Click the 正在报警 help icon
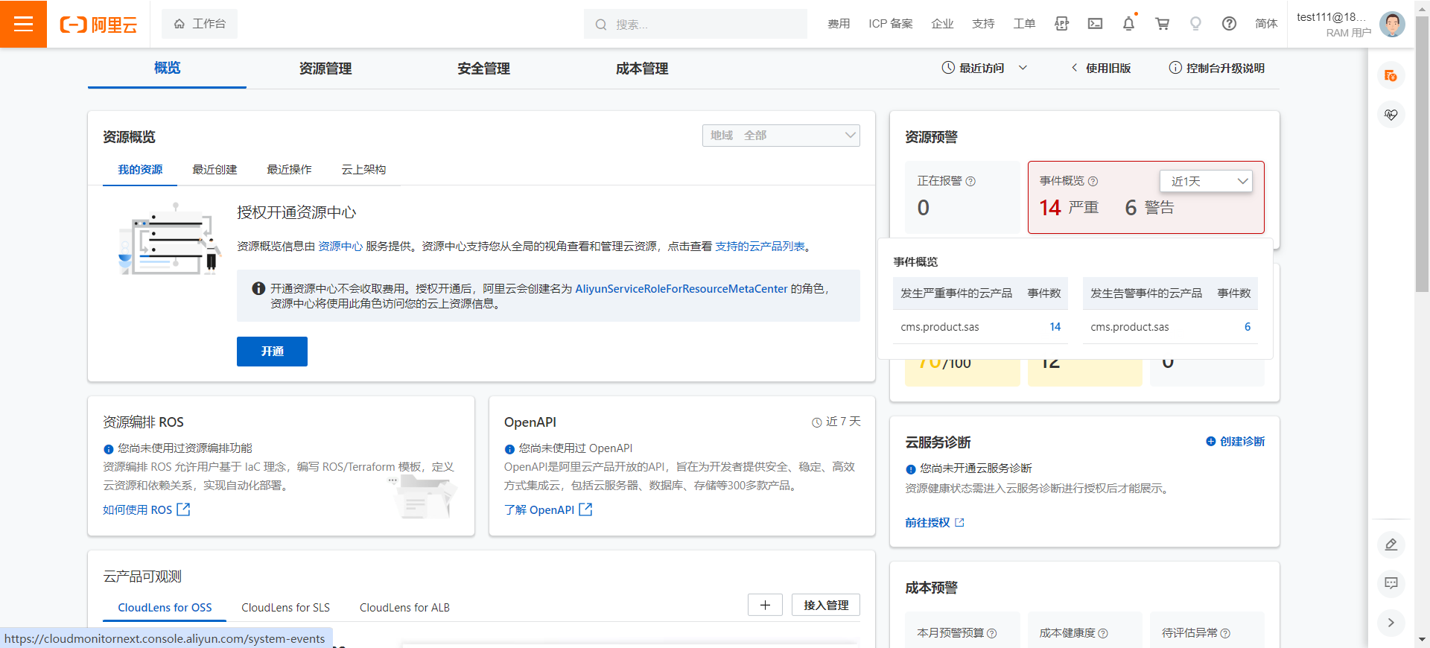Image resolution: width=1430 pixels, height=648 pixels. [970, 181]
